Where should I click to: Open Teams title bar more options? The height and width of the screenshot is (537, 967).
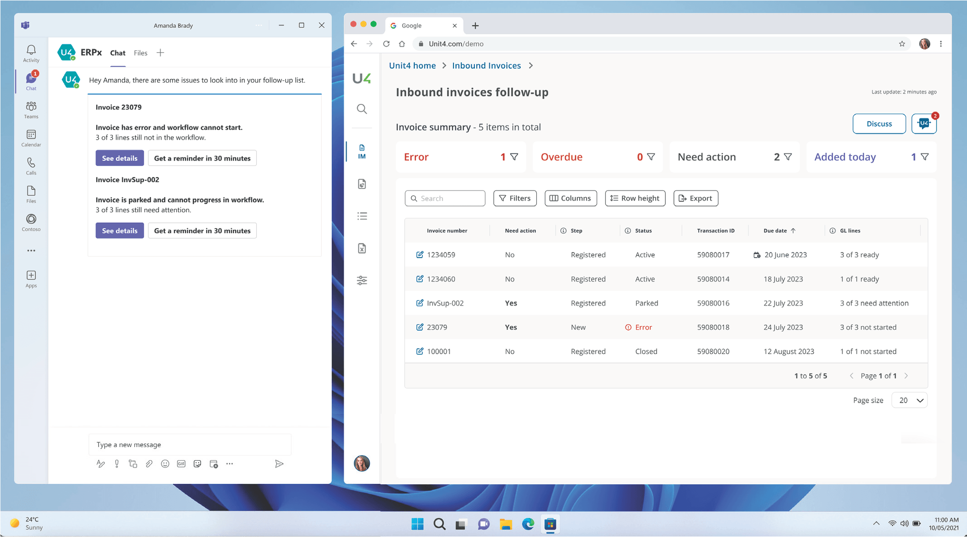pyautogui.click(x=259, y=25)
